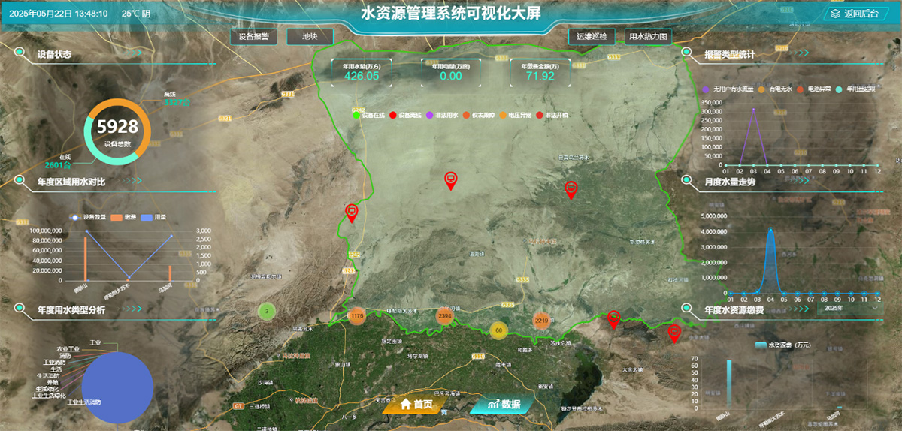The width and height of the screenshot is (902, 431).
Task: Select green cluster marker labeled 3
Action: (266, 311)
